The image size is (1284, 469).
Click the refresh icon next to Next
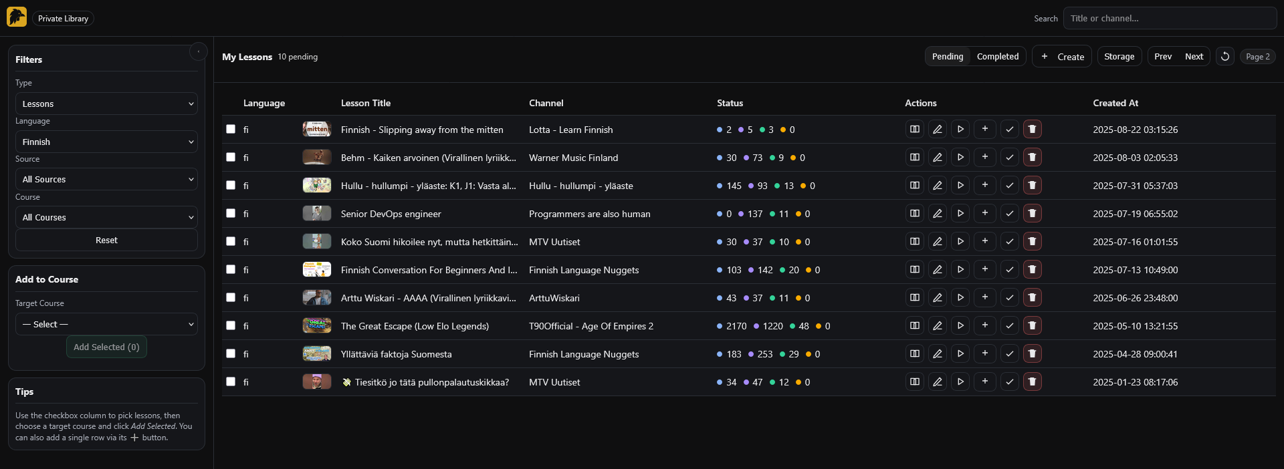pyautogui.click(x=1225, y=57)
